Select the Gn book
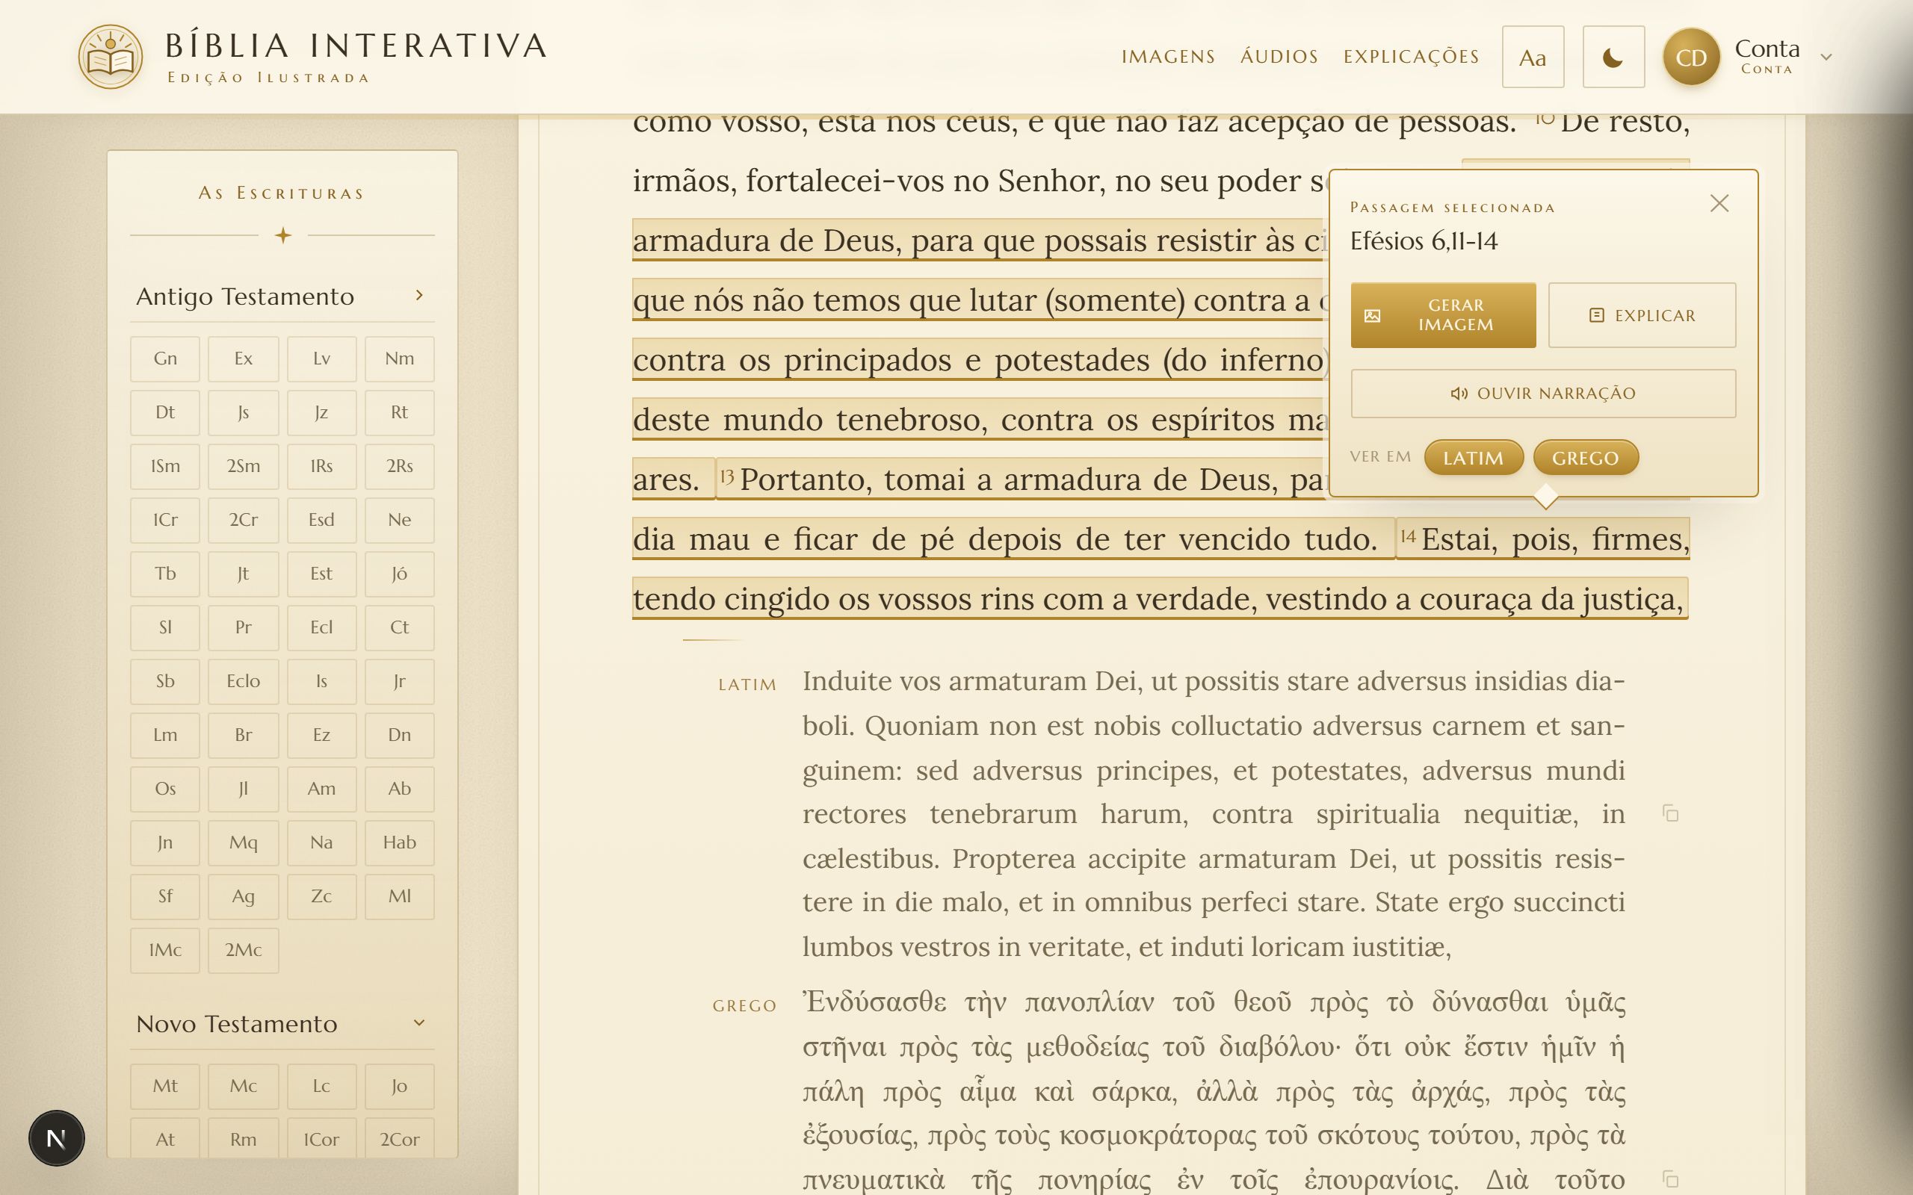Screen dimensions: 1913x1195 [x=165, y=358]
